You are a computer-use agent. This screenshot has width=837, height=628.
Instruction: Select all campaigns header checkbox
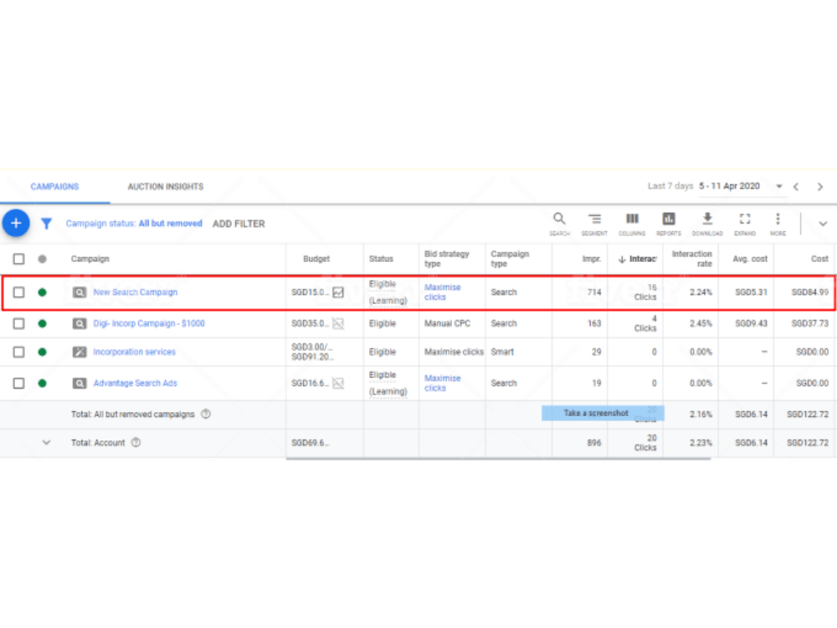pyautogui.click(x=18, y=259)
